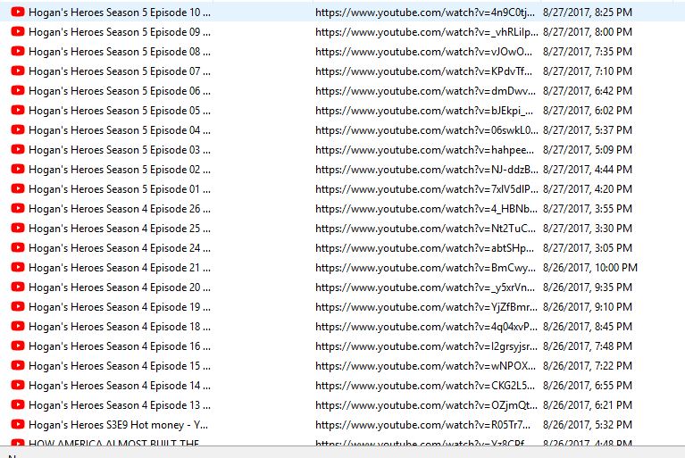Click YouTube icon for Season 4 Episode 16
The image size is (685, 458).
coord(18,346)
